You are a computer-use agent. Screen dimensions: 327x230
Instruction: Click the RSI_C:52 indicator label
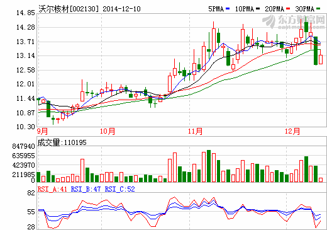tap(119, 189)
